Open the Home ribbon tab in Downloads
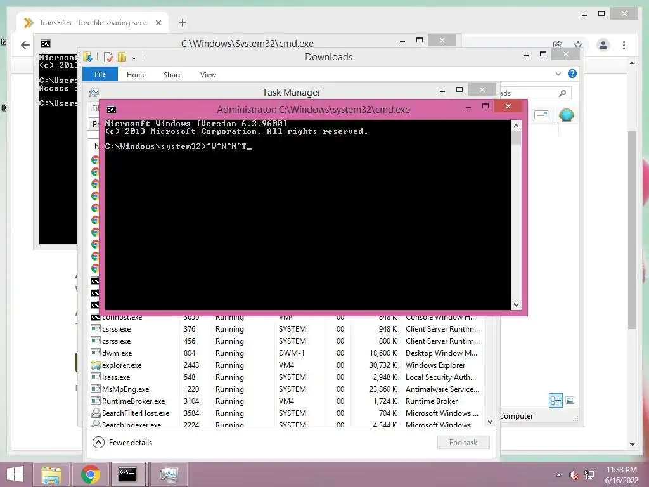Screen dimensions: 649x487 click(x=136, y=75)
